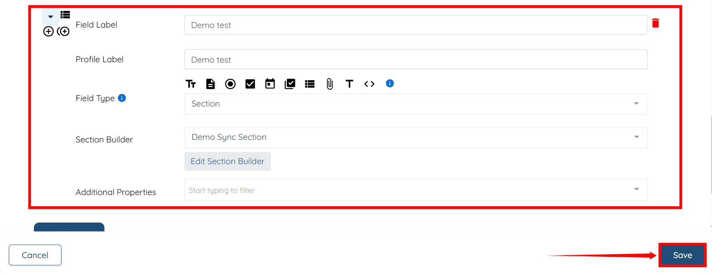Select the text field type icon
Image resolution: width=712 pixels, height=276 pixels.
(191, 84)
